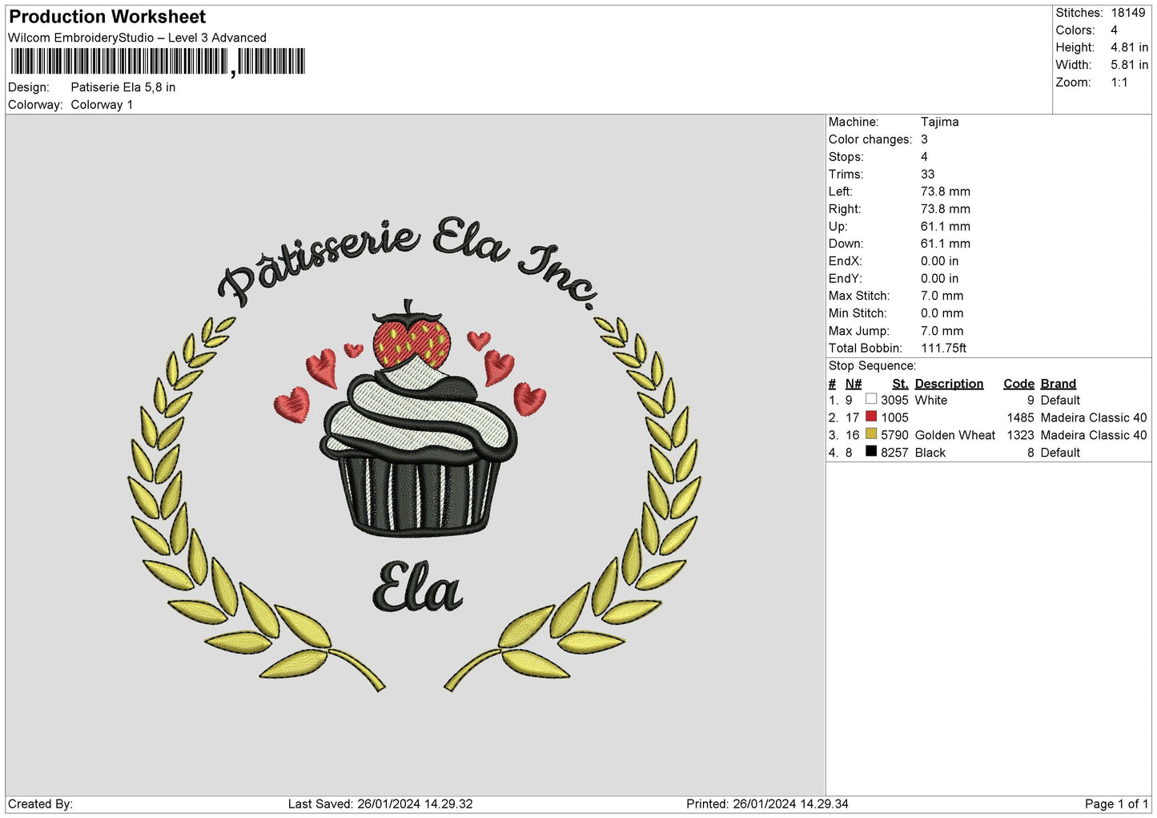Click the Production Worksheet title
The image size is (1157, 818).
tap(107, 17)
